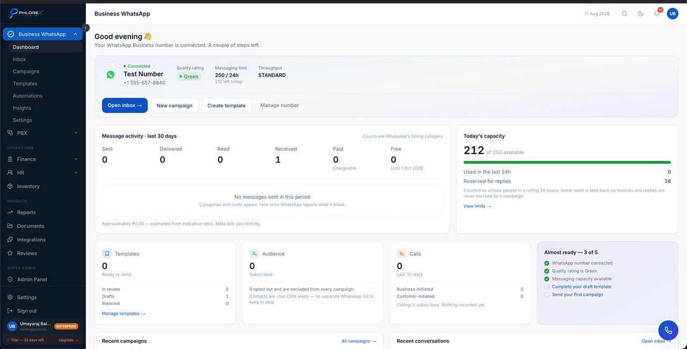Click the Integrations puzzle icon
687x349 pixels.
[11, 239]
